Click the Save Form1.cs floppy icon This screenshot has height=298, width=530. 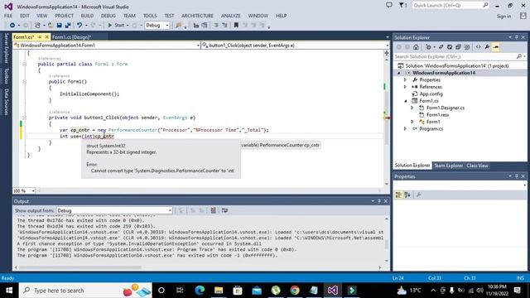coord(59,26)
